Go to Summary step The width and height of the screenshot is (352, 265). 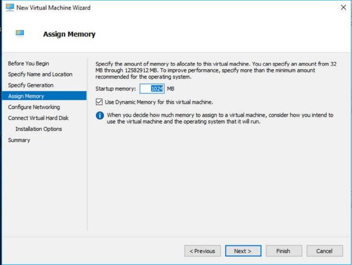19,140
